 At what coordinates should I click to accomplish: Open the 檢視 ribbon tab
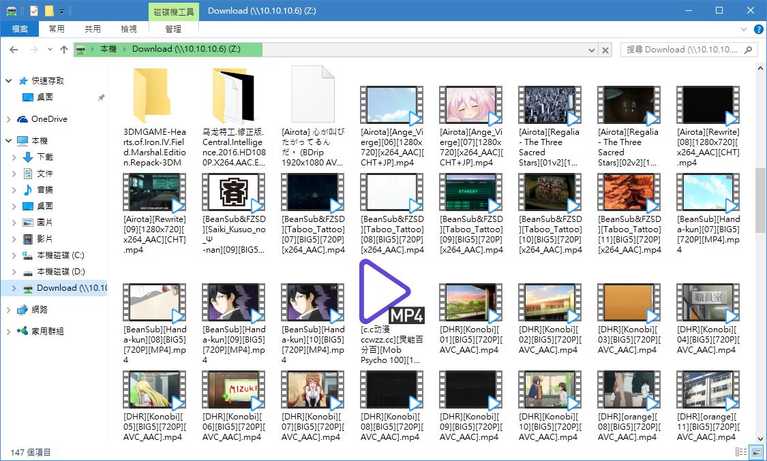(129, 29)
